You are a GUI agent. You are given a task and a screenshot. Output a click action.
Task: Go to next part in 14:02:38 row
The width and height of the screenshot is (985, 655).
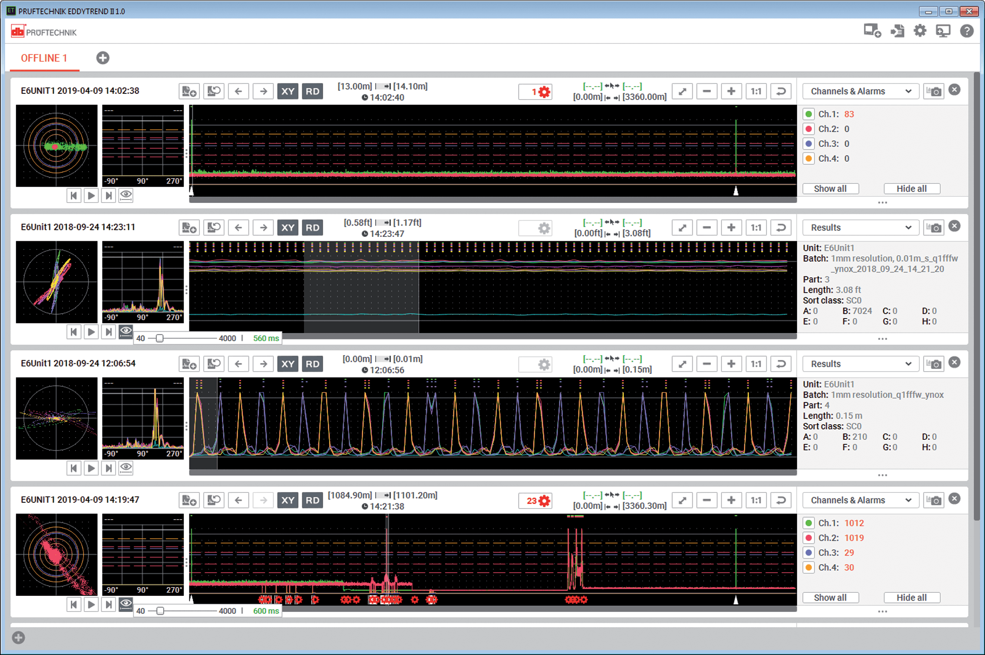(x=263, y=91)
